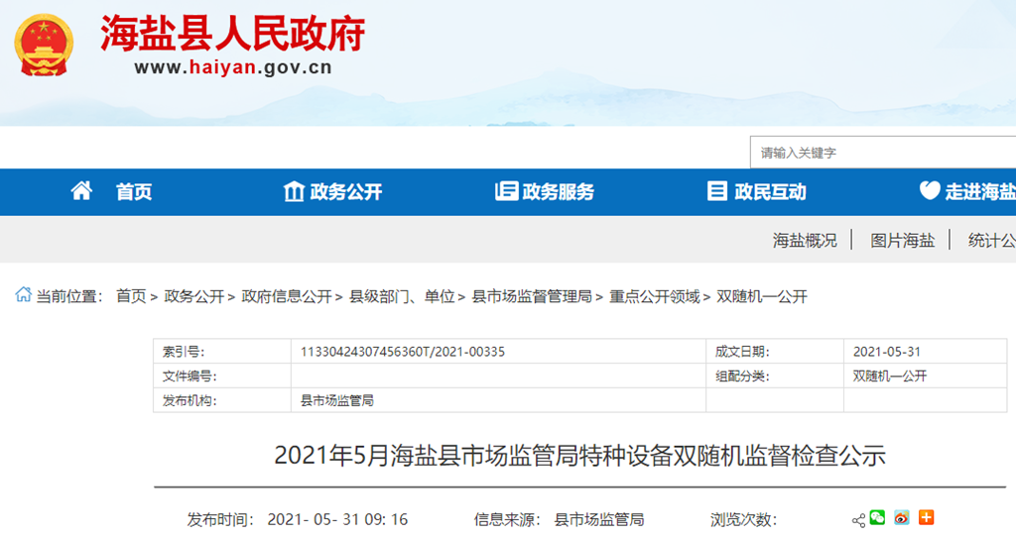Go to 重点公开领域 in breadcrumb
Image resolution: width=1016 pixels, height=538 pixels.
click(655, 296)
